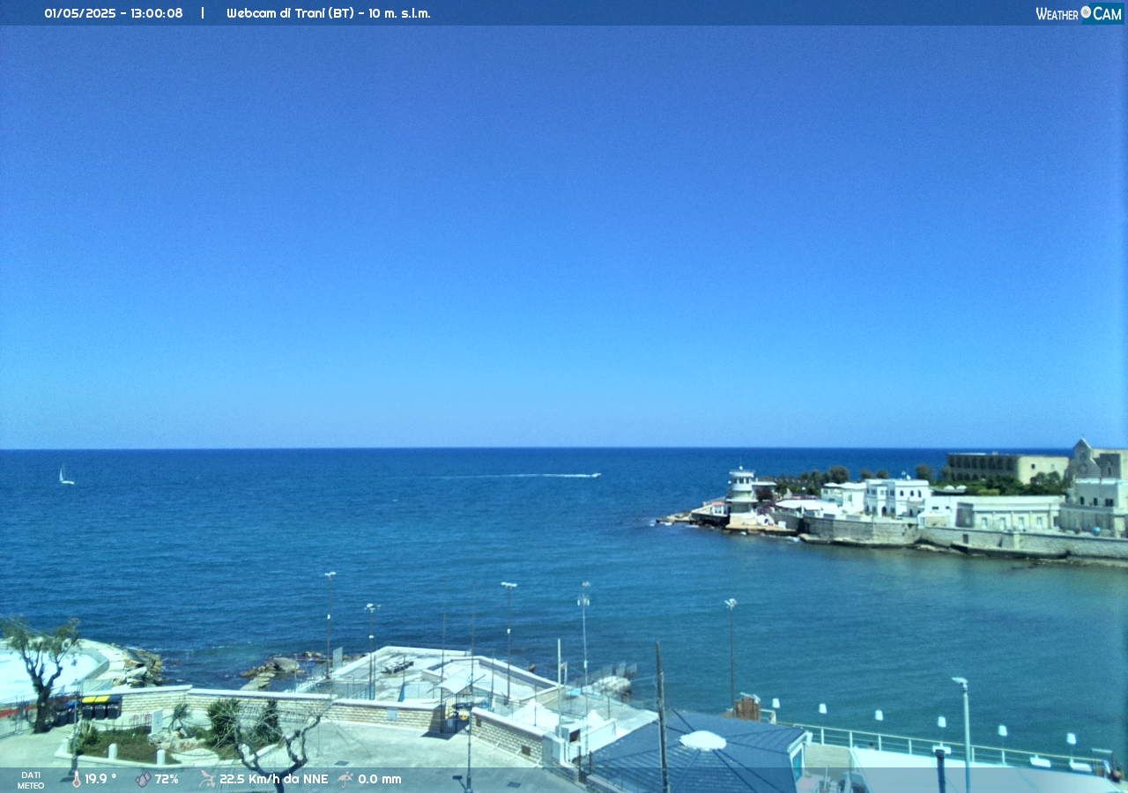Click the 22.5 Km/h da NNE reading
The height and width of the screenshot is (793, 1128).
(274, 779)
